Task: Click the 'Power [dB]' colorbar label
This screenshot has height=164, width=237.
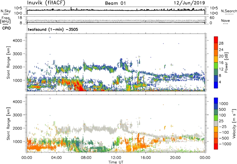Action: [226, 62]
